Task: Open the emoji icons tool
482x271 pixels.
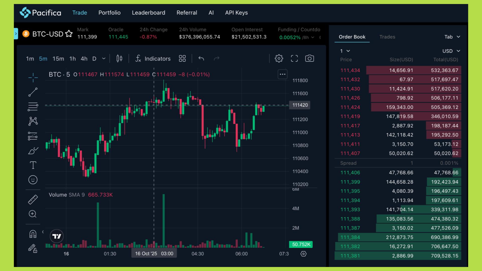Action: pyautogui.click(x=33, y=180)
